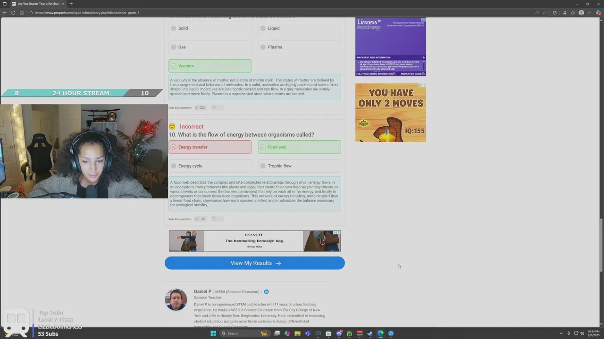
Task: Click the View My Results button
Action: tap(255, 263)
